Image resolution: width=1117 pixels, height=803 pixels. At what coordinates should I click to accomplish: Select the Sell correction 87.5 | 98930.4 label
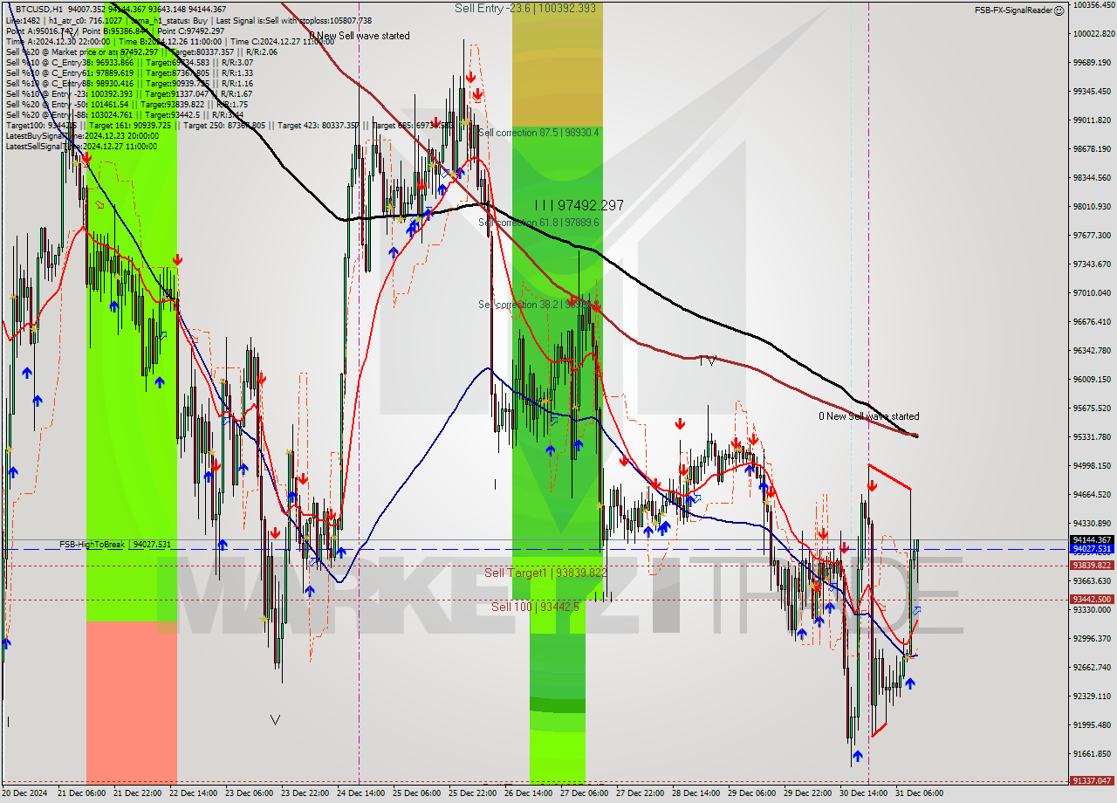(x=538, y=133)
